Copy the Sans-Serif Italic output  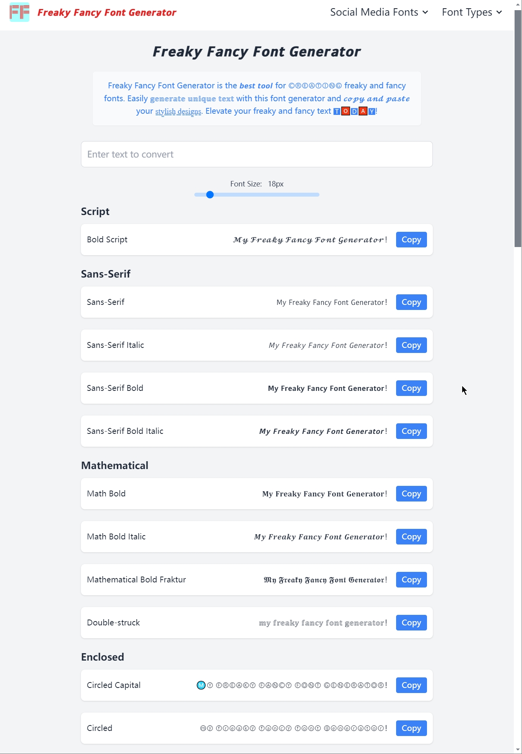(x=411, y=345)
